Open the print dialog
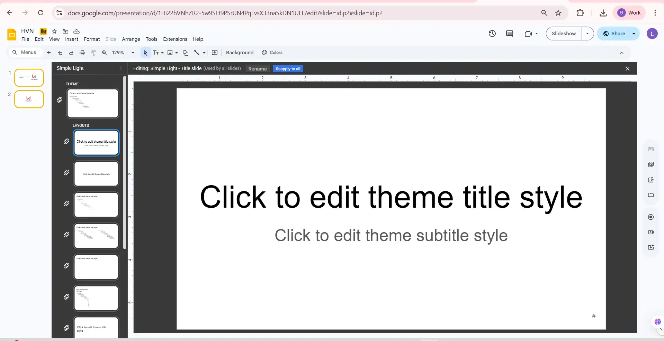 click(82, 53)
